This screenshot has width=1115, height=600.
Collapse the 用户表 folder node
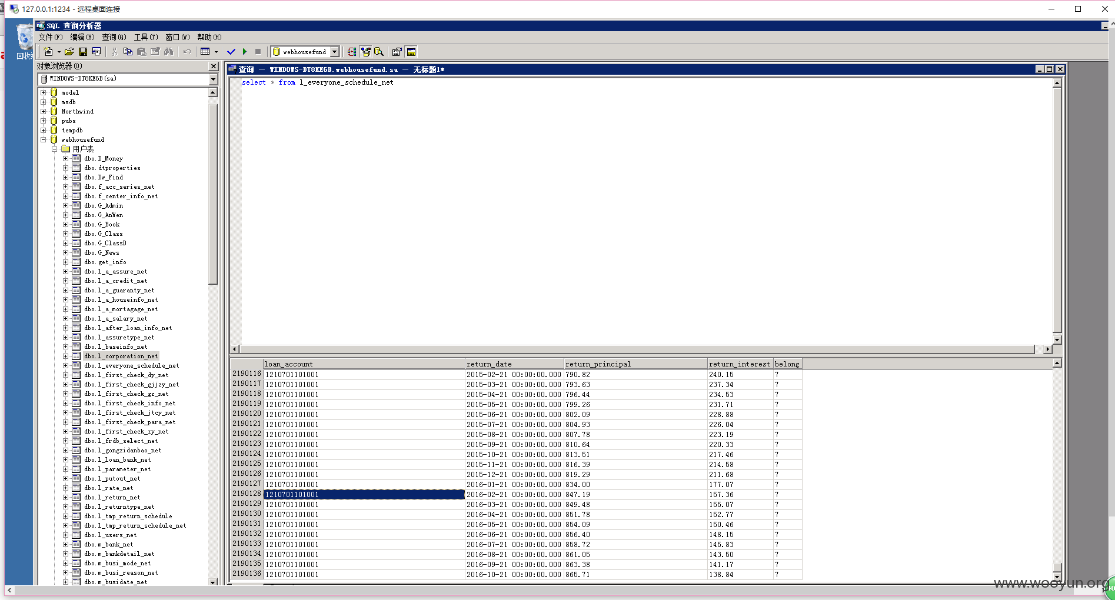[x=55, y=149]
